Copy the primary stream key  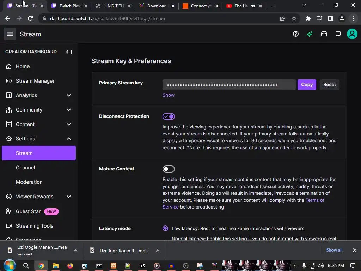click(307, 85)
